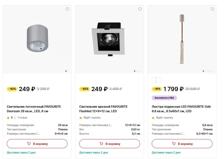Viewport: 224px width, 159px height.
Task: Open the Люстра подвесная LED FAVOURITE Odit title
Action: point(181,109)
